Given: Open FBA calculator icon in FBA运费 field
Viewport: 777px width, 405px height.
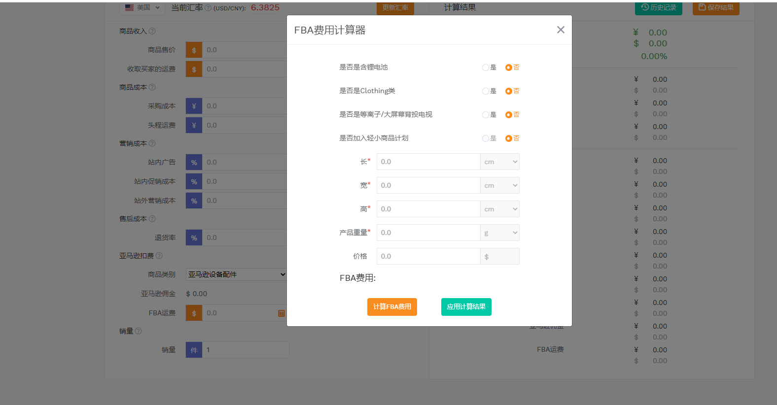Looking at the screenshot, I should (x=282, y=313).
